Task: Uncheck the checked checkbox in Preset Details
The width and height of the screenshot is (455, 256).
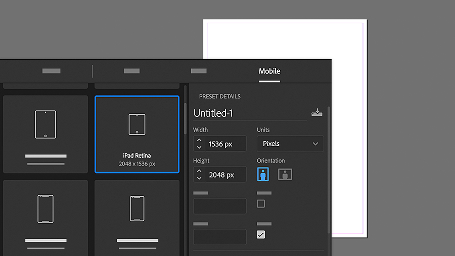Action: click(261, 235)
